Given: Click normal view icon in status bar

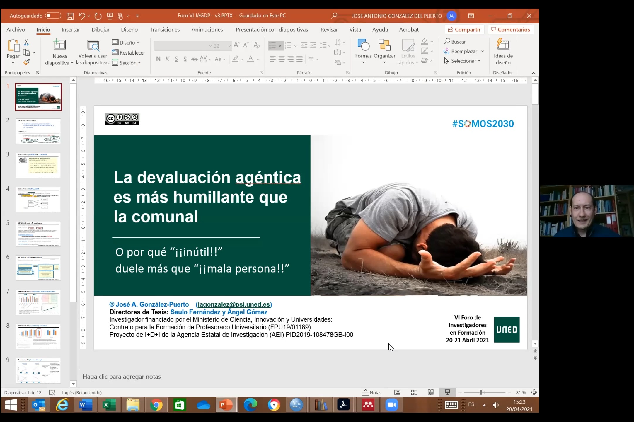Looking at the screenshot, I should click(x=397, y=392).
